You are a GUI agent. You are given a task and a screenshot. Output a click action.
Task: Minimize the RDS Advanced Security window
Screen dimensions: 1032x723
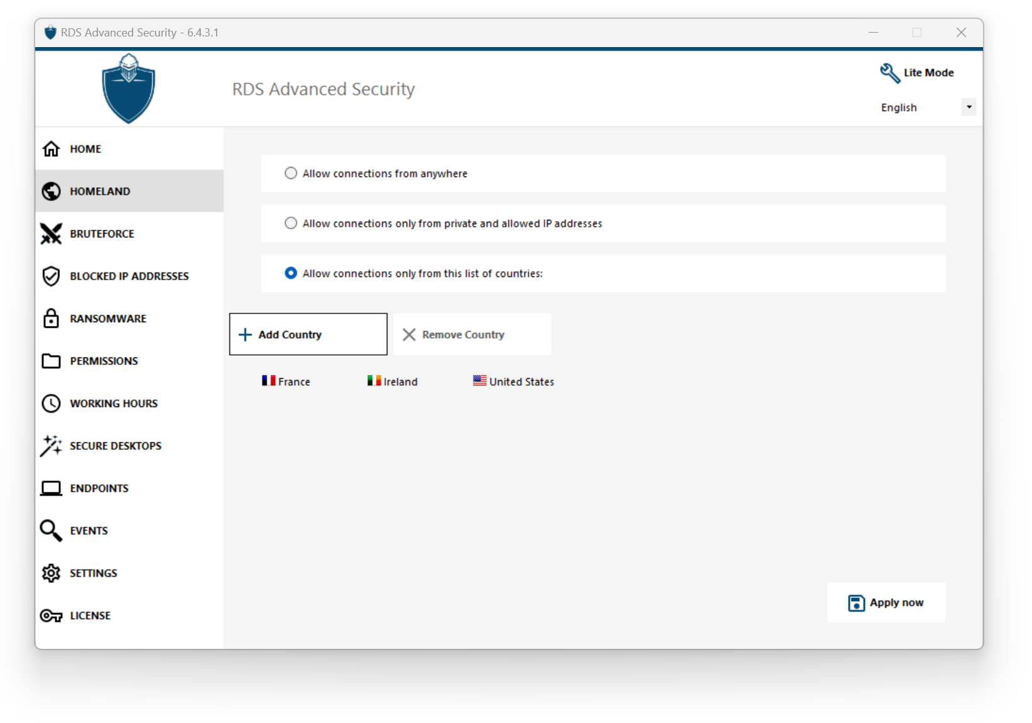tap(873, 33)
